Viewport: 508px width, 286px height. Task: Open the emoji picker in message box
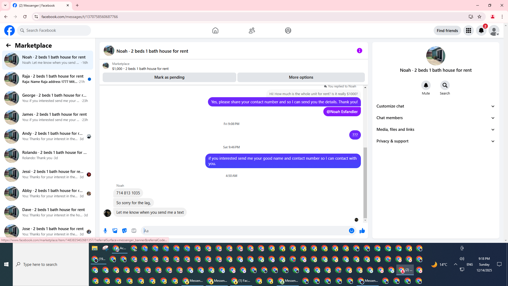click(351, 231)
